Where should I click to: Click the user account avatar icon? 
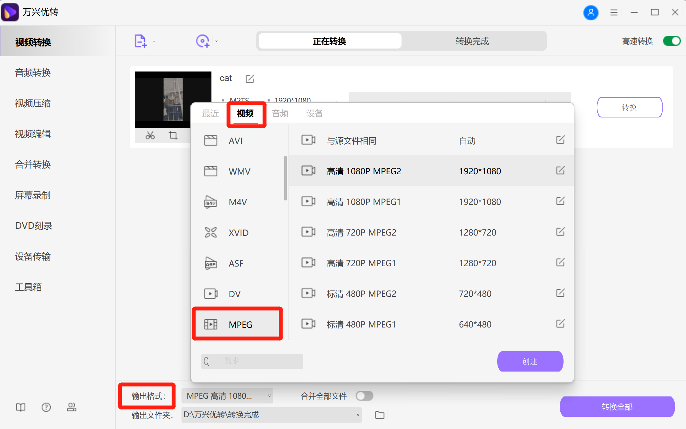tap(591, 12)
